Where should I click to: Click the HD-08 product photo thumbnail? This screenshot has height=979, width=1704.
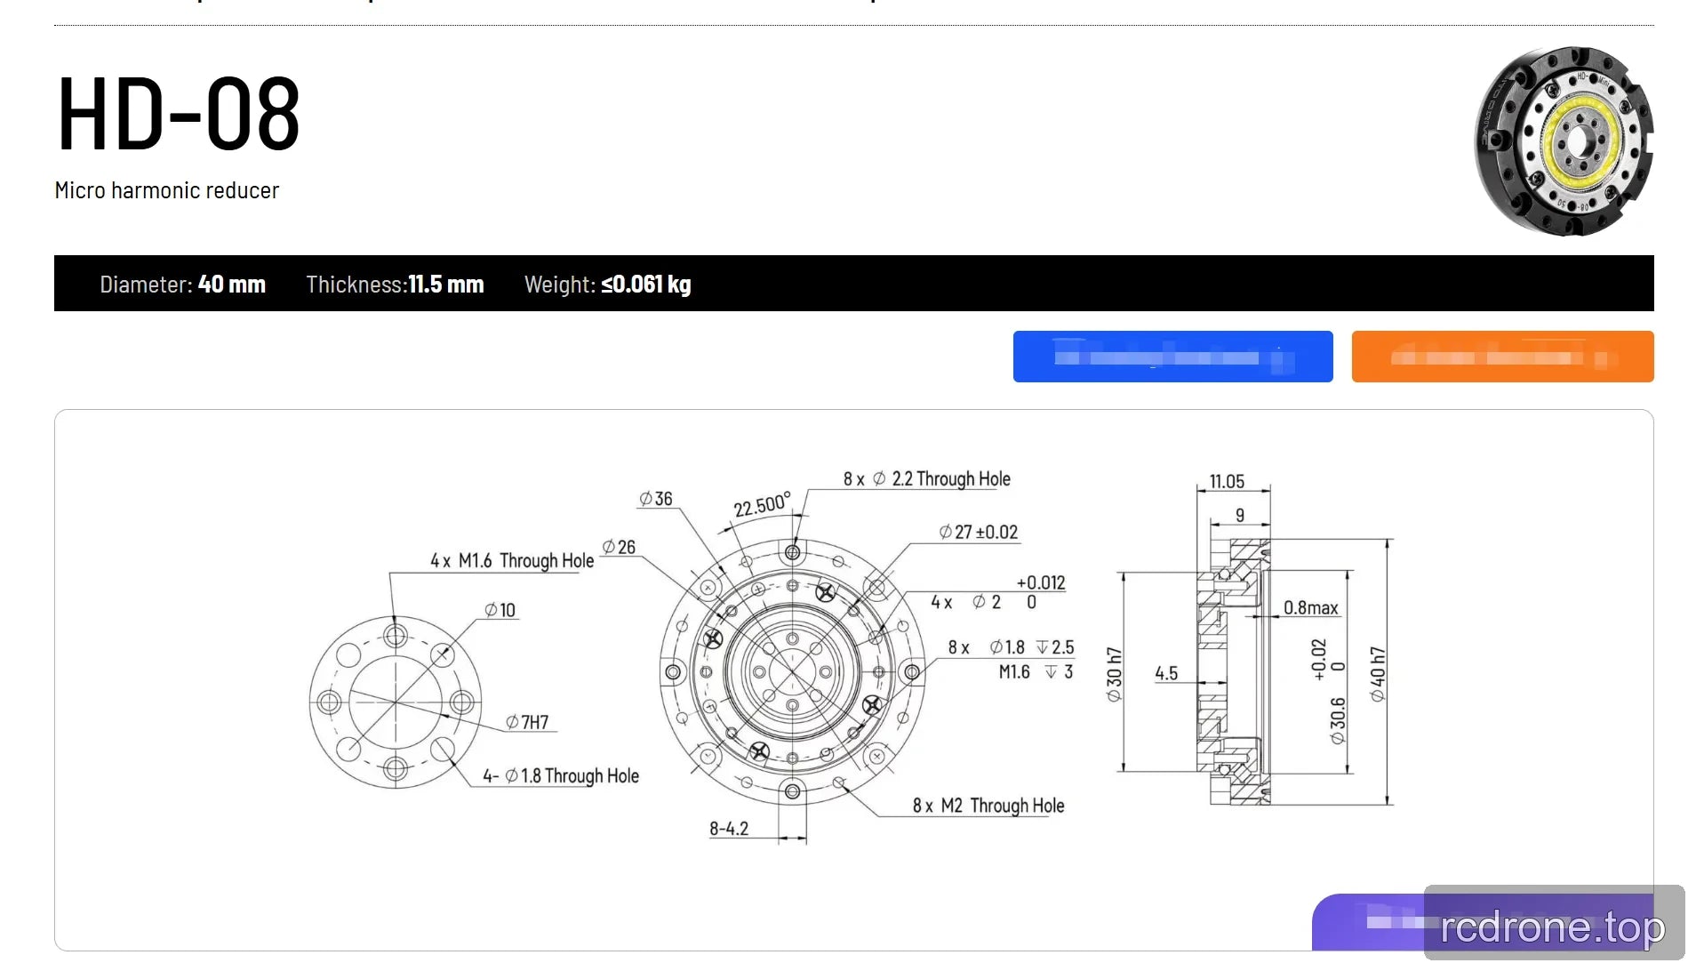[1564, 140]
